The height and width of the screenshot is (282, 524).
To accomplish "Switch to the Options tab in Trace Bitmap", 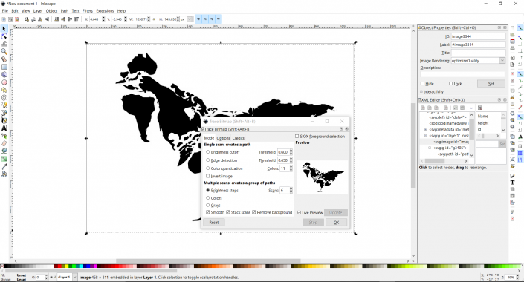I will click(223, 138).
